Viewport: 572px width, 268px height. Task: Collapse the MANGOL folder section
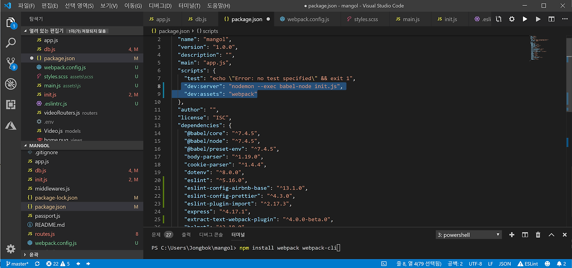pyautogui.click(x=82, y=145)
